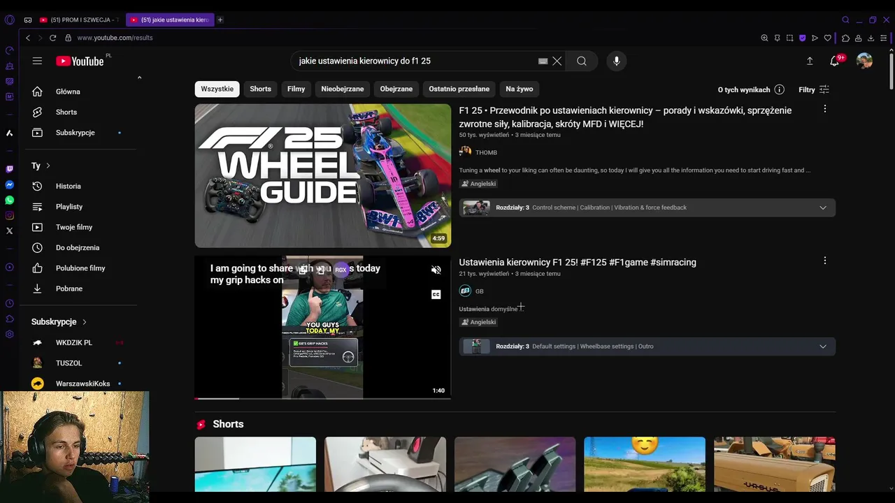The width and height of the screenshot is (895, 503).
Task: Toggle closed captions on preview video
Action: (436, 294)
